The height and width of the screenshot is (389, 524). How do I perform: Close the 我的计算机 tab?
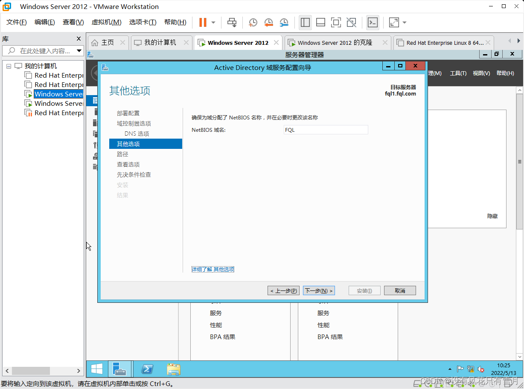[x=186, y=43]
